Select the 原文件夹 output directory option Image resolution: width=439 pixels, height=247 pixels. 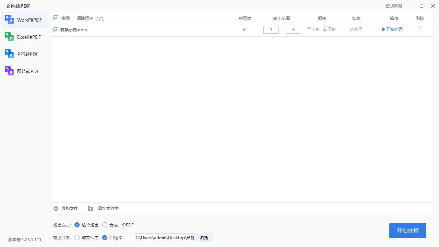pos(77,237)
